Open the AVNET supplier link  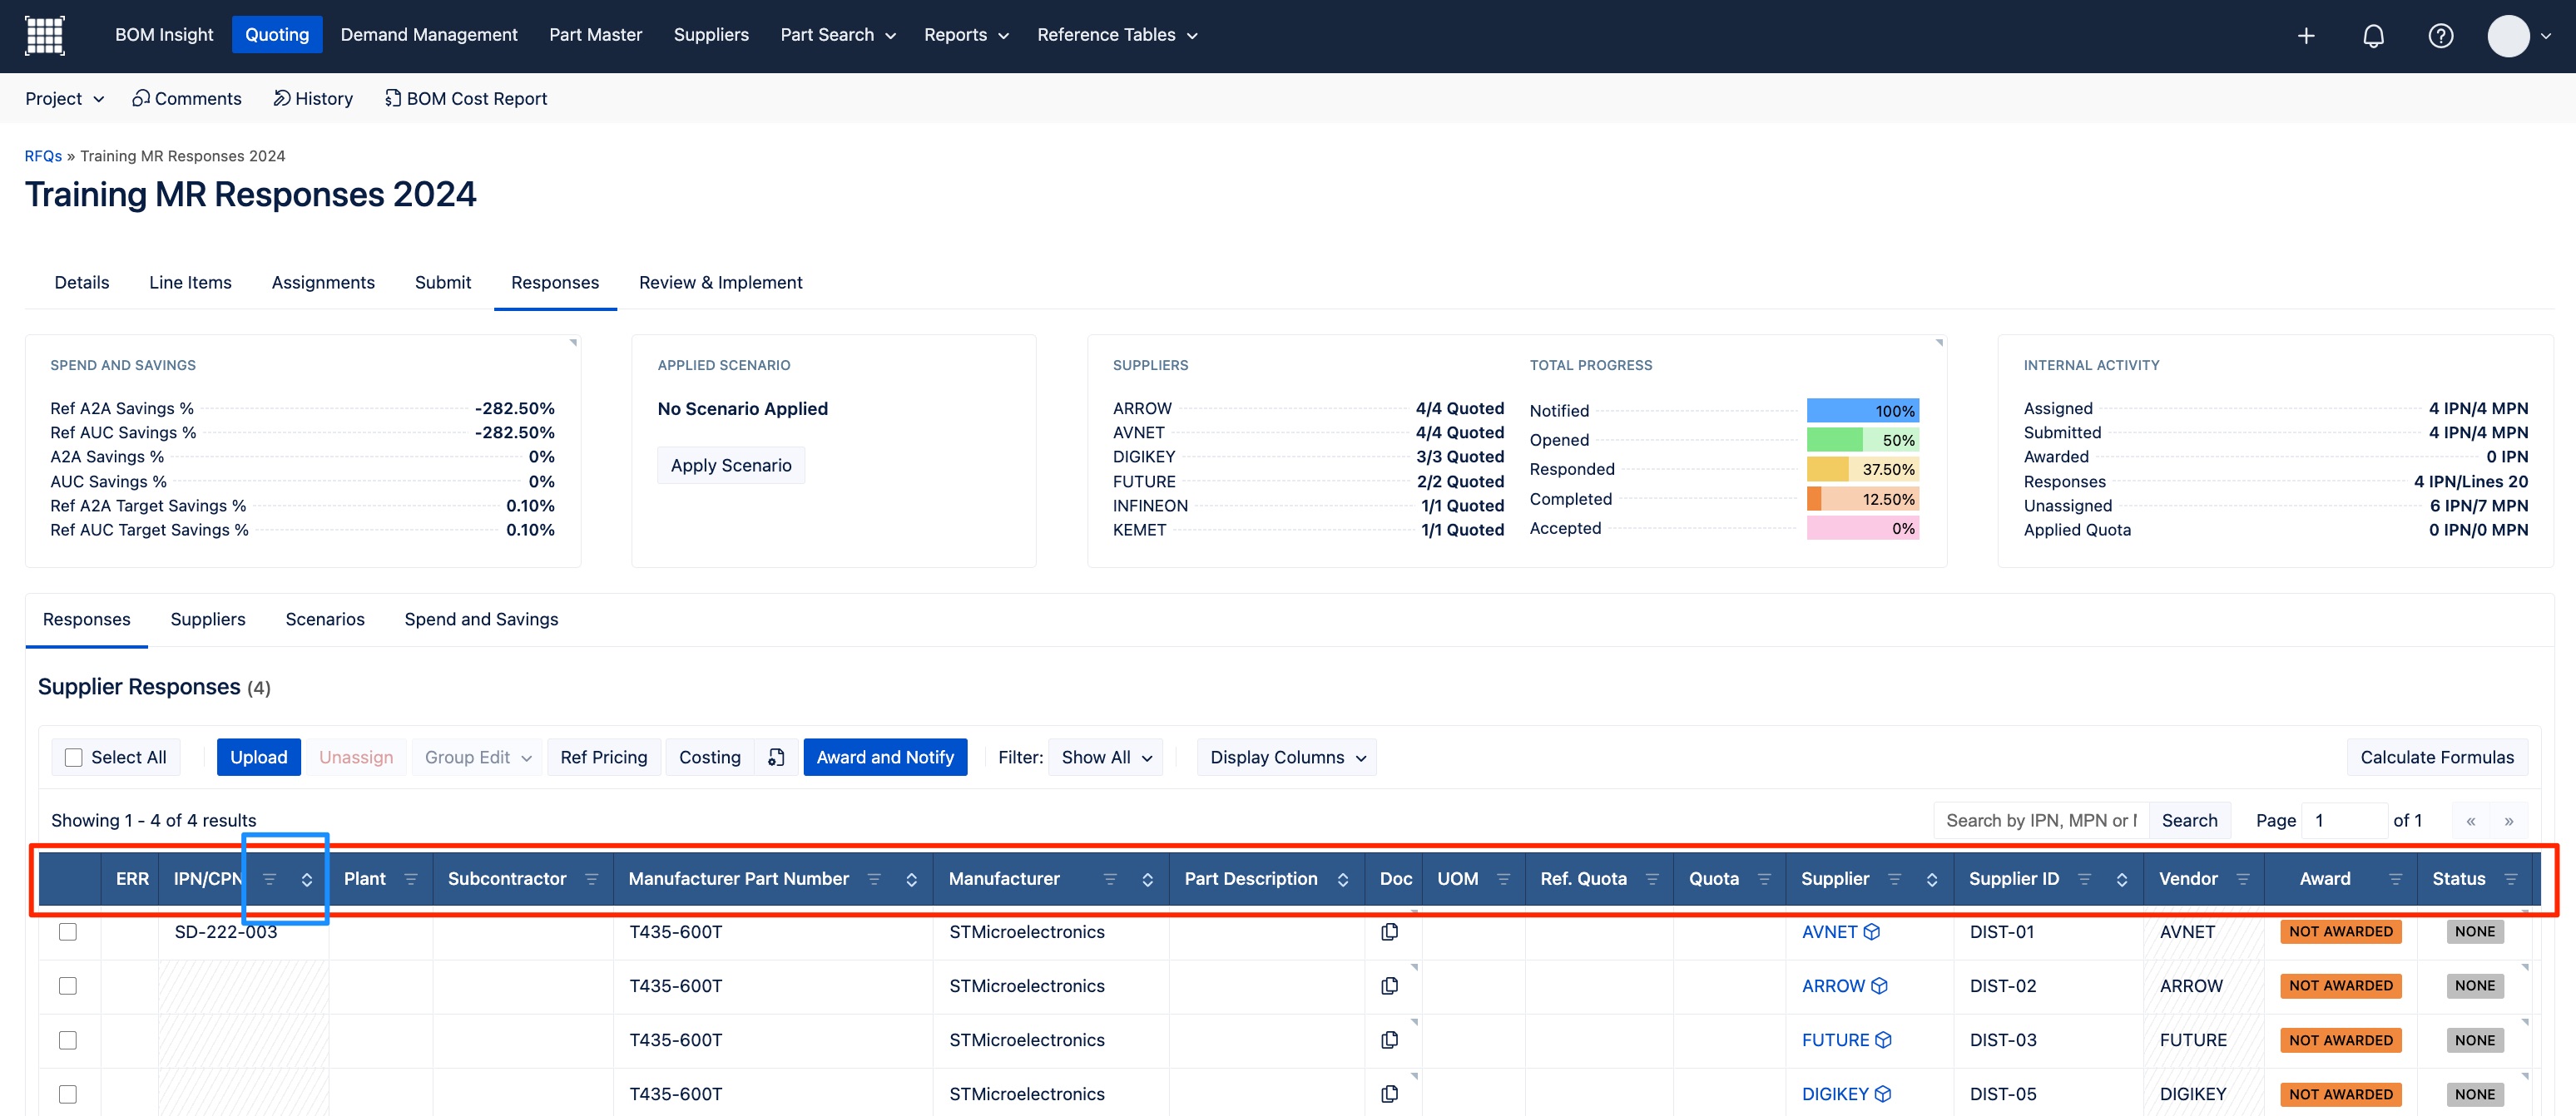point(1829,932)
